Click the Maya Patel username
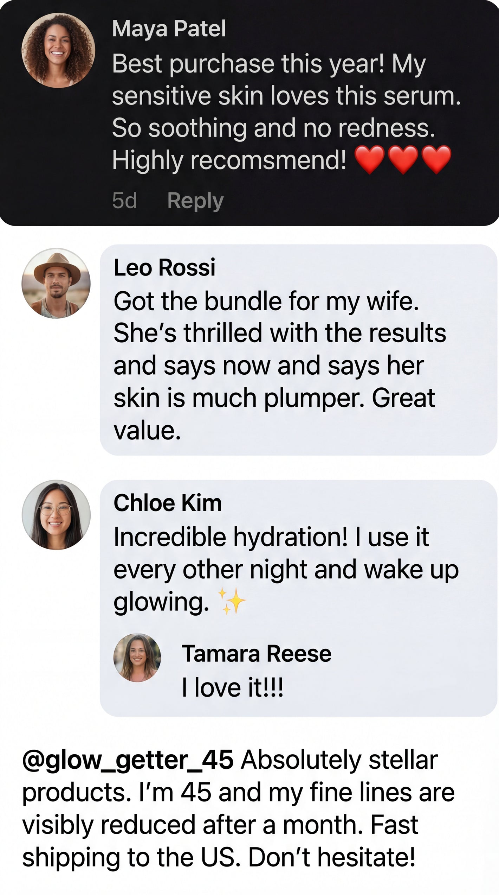Viewport: 499px width, 895px height. (169, 28)
